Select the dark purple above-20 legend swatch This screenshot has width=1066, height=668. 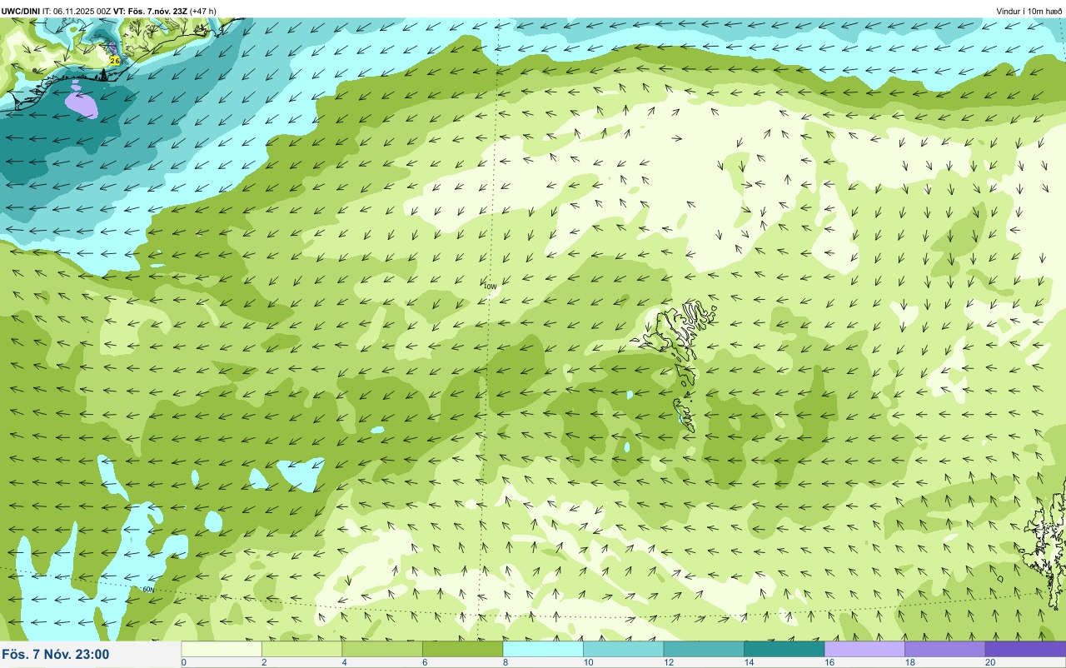click(x=1025, y=649)
